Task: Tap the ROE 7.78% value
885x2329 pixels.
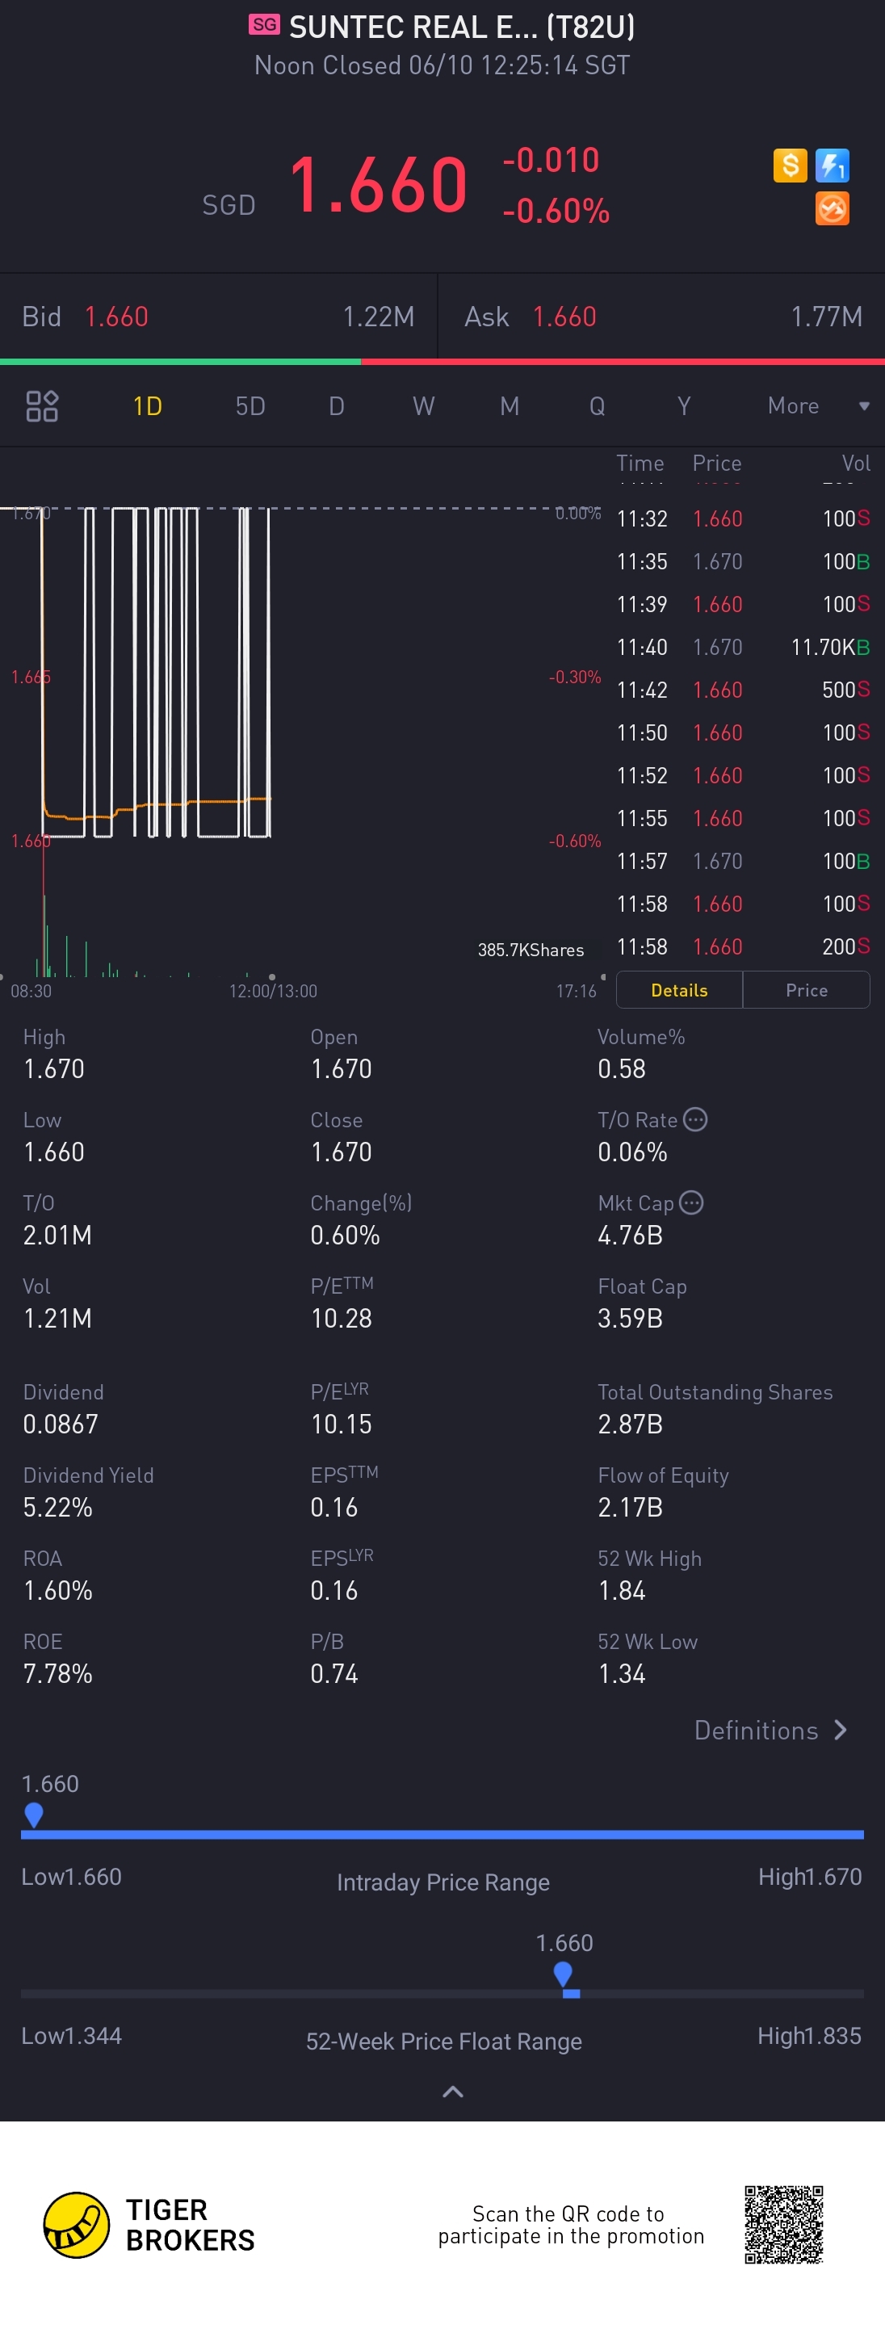Action: 58,1673
